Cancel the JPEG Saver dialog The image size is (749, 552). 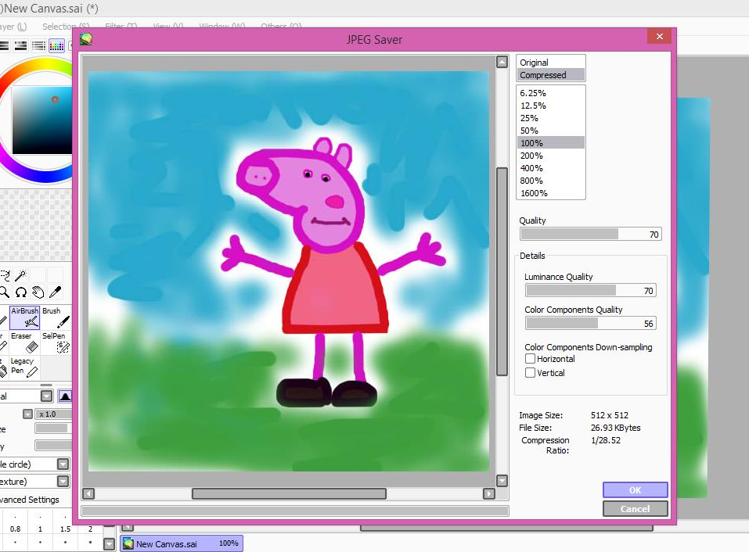pos(635,508)
